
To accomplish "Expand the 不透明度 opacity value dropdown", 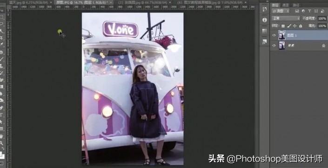I will click(322, 19).
